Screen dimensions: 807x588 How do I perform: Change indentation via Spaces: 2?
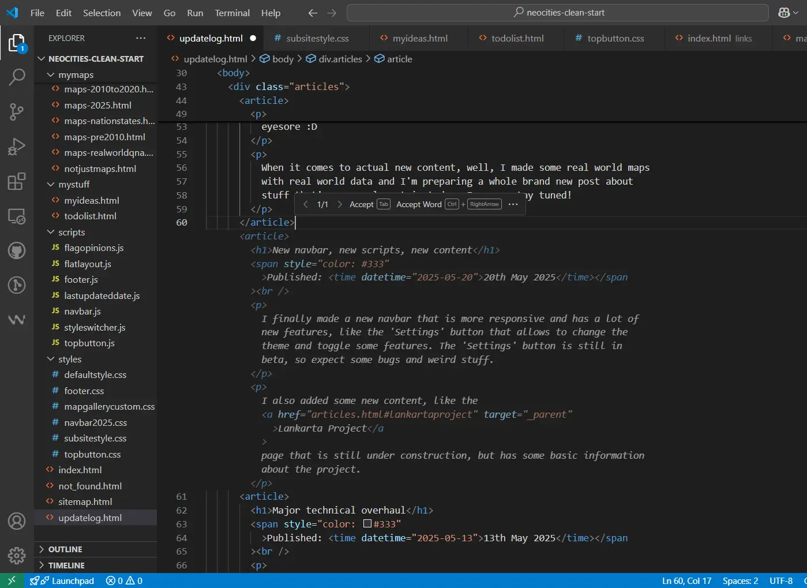click(x=740, y=580)
